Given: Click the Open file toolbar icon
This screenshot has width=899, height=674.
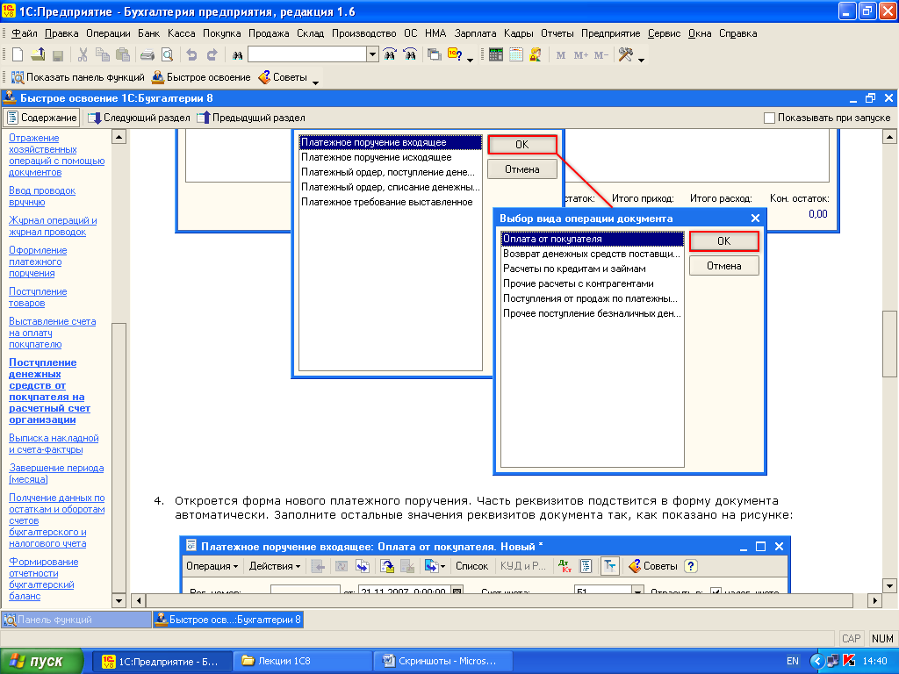Looking at the screenshot, I should (x=38, y=55).
